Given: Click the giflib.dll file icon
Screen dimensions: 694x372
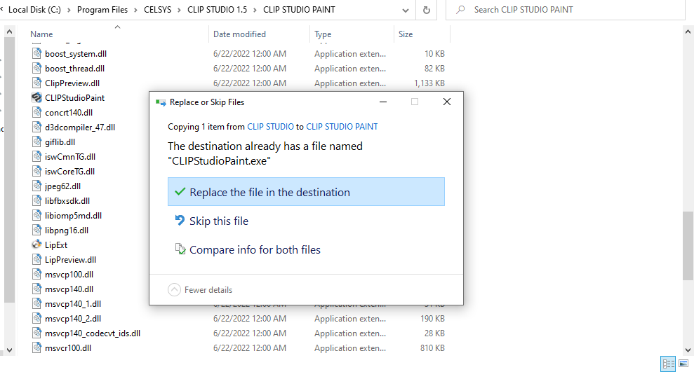Looking at the screenshot, I should click(x=36, y=142).
